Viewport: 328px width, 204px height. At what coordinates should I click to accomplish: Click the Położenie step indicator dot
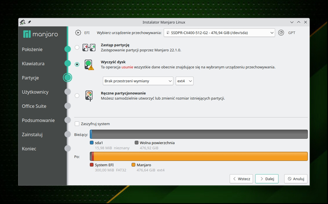68,49
